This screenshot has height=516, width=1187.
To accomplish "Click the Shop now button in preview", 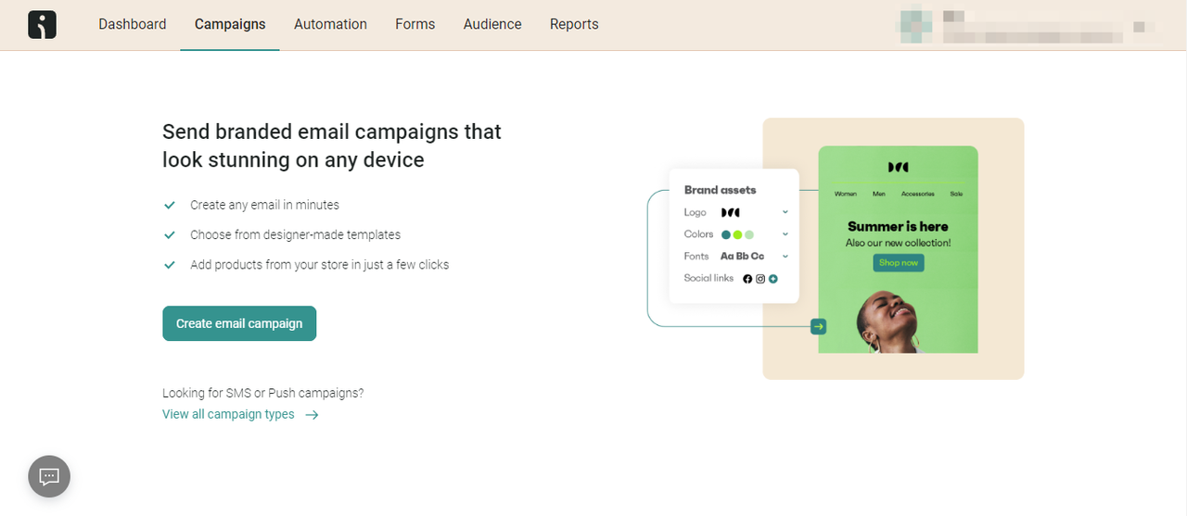I will tap(898, 263).
